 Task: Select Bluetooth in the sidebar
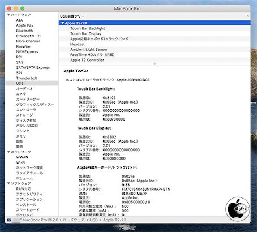coord(24,31)
